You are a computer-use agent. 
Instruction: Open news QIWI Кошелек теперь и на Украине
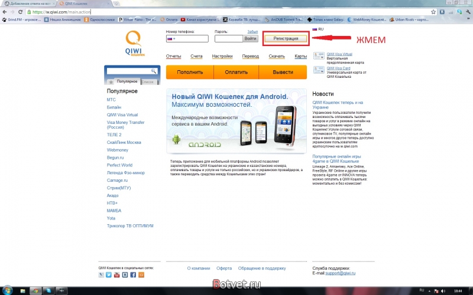click(338, 105)
